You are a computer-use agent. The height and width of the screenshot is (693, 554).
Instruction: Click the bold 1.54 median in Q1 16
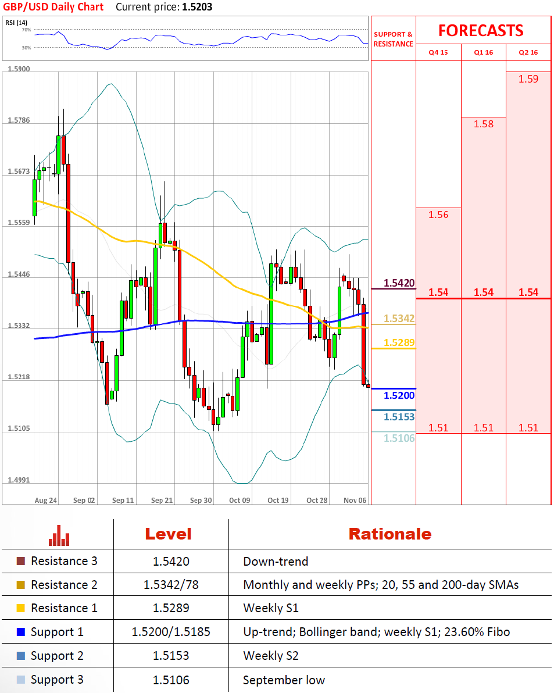coord(483,292)
